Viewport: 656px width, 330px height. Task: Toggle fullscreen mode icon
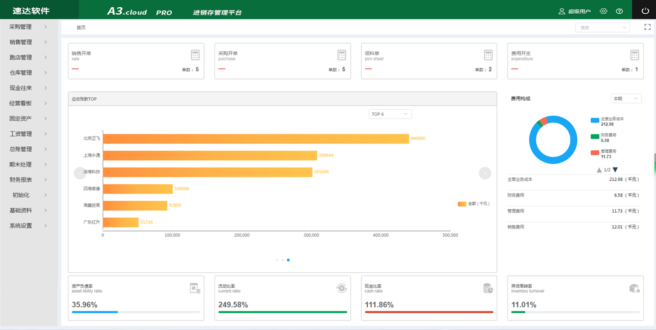point(647,27)
